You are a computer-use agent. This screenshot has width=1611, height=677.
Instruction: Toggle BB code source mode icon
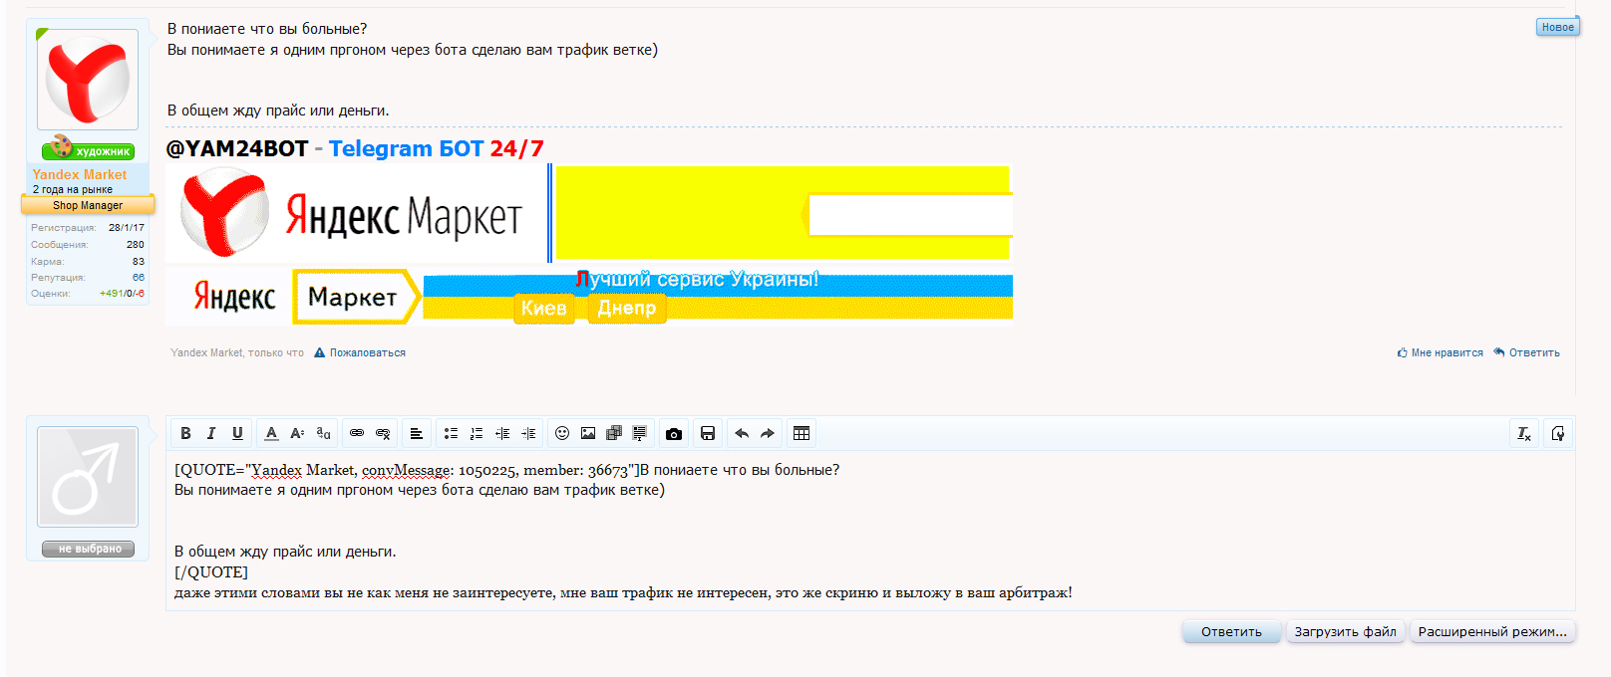1558,433
